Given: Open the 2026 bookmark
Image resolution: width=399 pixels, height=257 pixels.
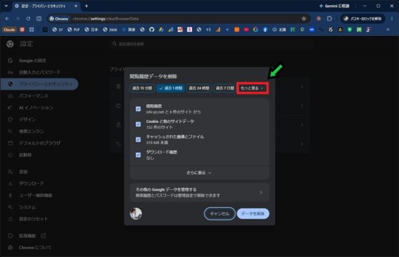Looking at the screenshot, I should coord(110,30).
